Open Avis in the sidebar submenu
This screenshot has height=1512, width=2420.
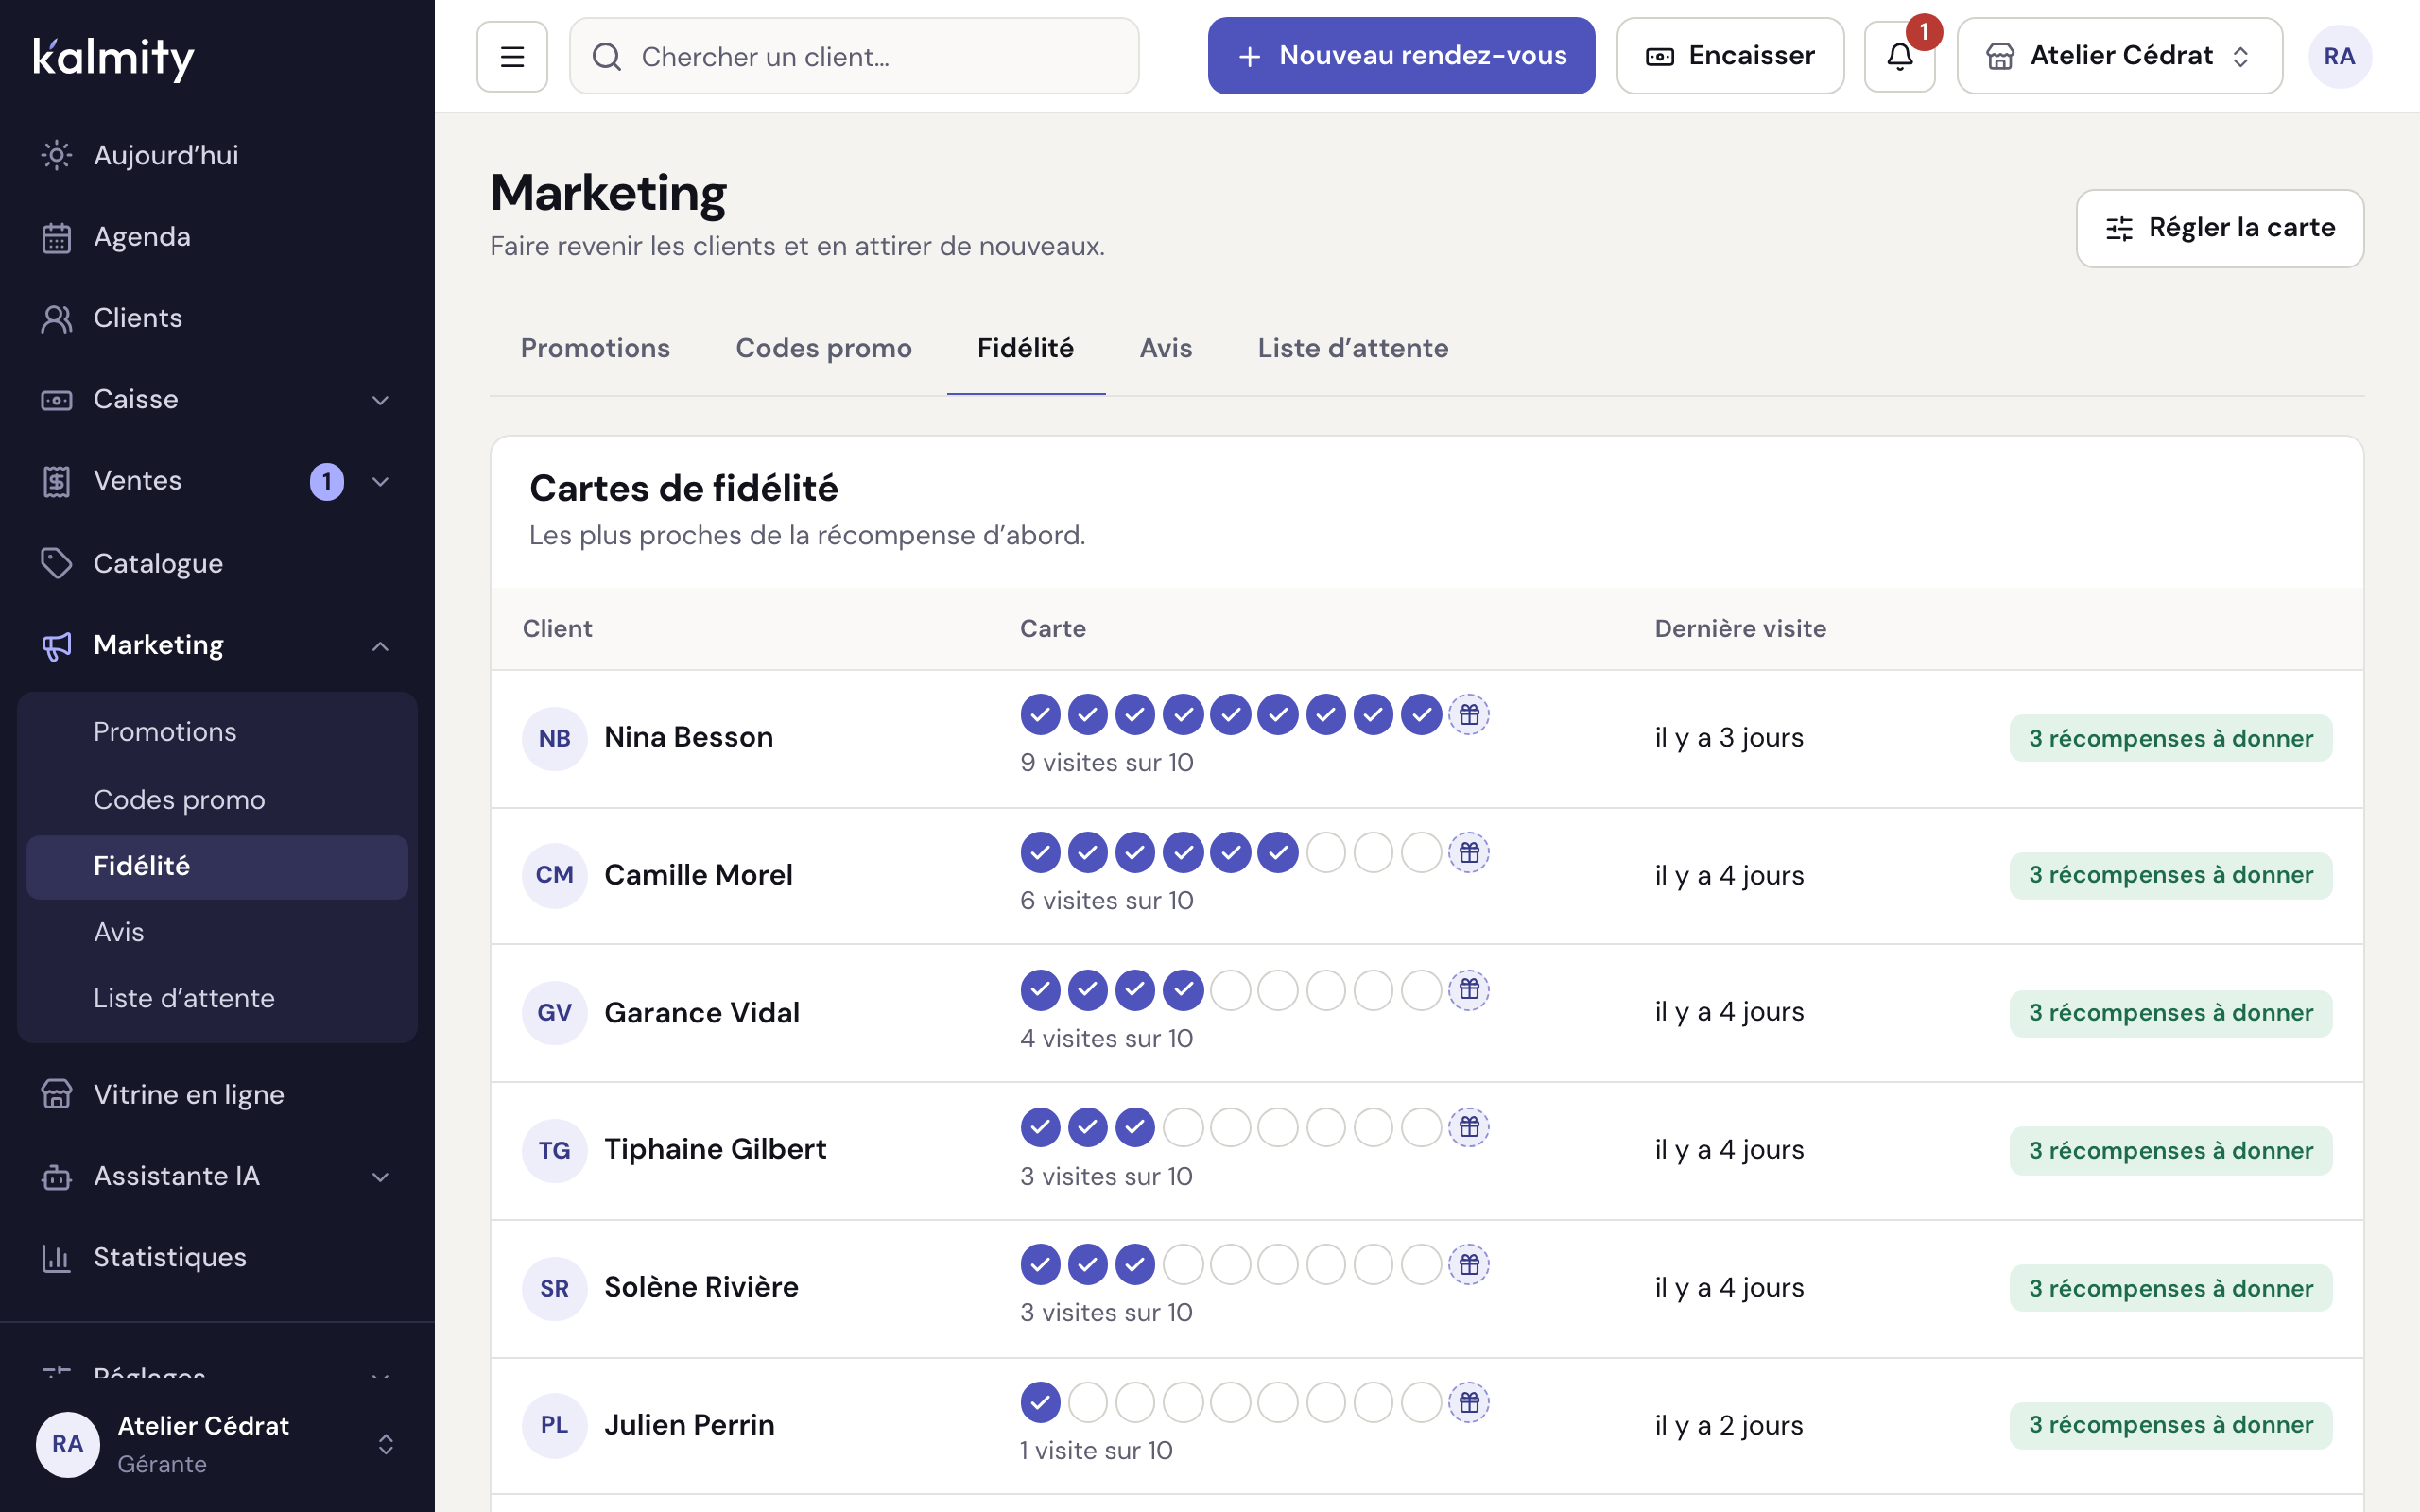point(217,932)
